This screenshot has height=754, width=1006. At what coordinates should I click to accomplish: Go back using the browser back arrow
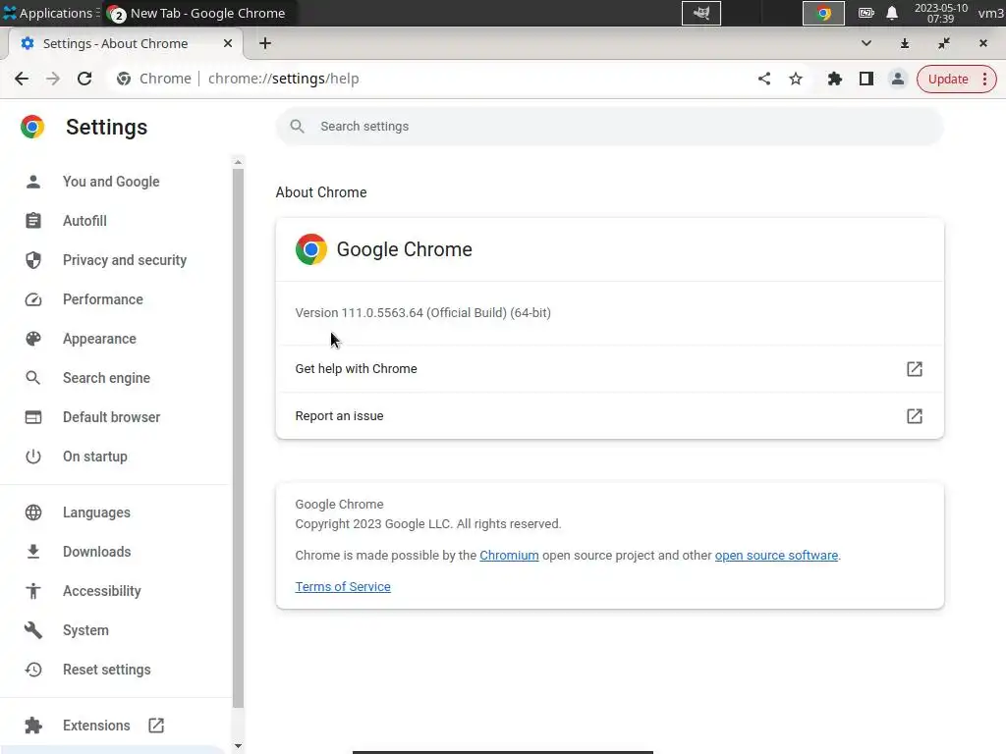tap(22, 79)
